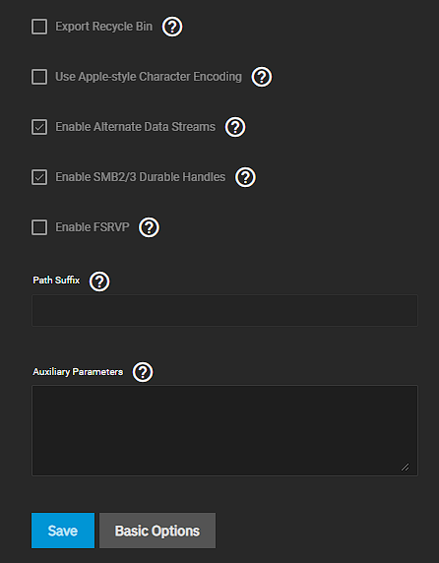Focus the Path Suffix input field
The width and height of the screenshot is (439, 563).
click(225, 311)
